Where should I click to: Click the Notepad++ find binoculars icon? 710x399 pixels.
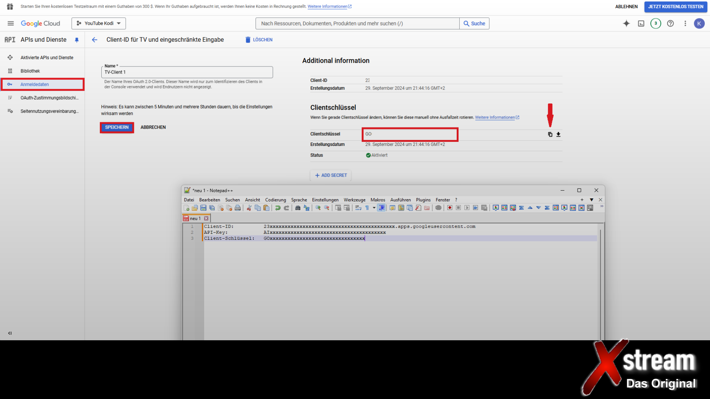pos(298,208)
